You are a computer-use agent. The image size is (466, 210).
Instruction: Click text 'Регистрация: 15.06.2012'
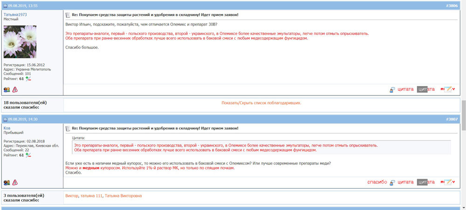click(24, 65)
